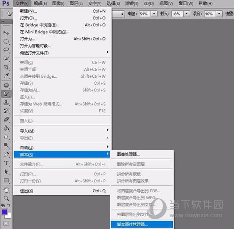Select the Blur tool

click(x=6, y=137)
